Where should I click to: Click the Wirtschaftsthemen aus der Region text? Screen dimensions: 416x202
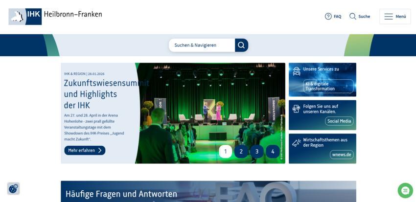(x=325, y=142)
